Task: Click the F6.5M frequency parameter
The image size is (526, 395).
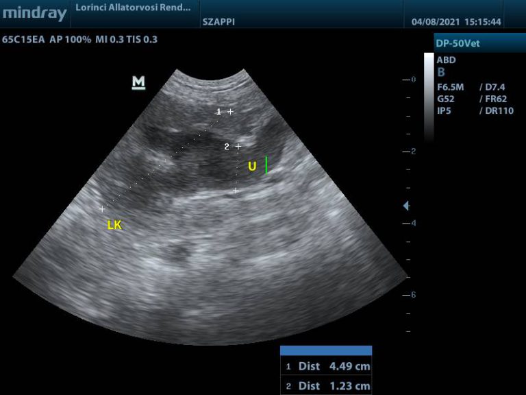Action: pos(451,87)
